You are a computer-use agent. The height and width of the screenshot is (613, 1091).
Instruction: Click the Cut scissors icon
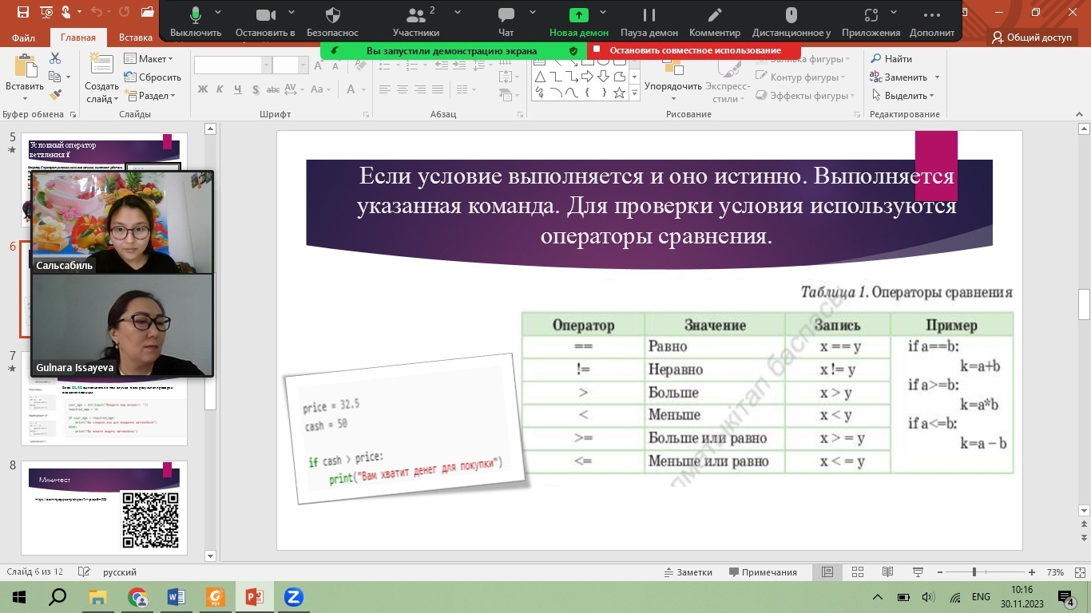[55, 58]
